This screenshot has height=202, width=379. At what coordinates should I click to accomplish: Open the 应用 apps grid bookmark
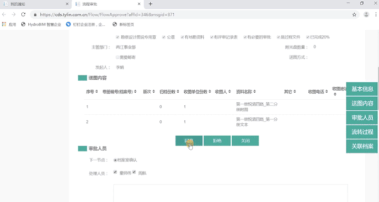pyautogui.click(x=9, y=24)
